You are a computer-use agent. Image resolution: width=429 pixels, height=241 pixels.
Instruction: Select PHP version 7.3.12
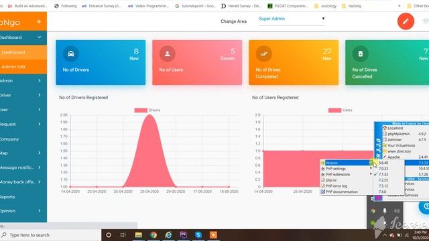(383, 186)
